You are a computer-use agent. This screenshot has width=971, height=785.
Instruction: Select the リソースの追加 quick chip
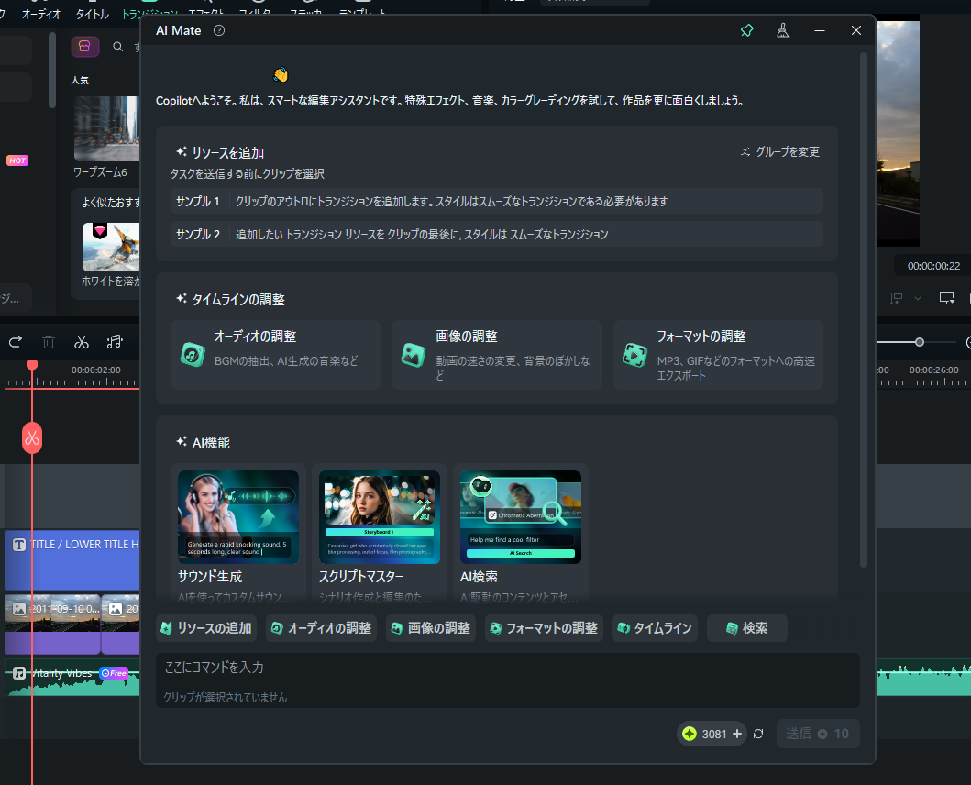click(x=206, y=628)
